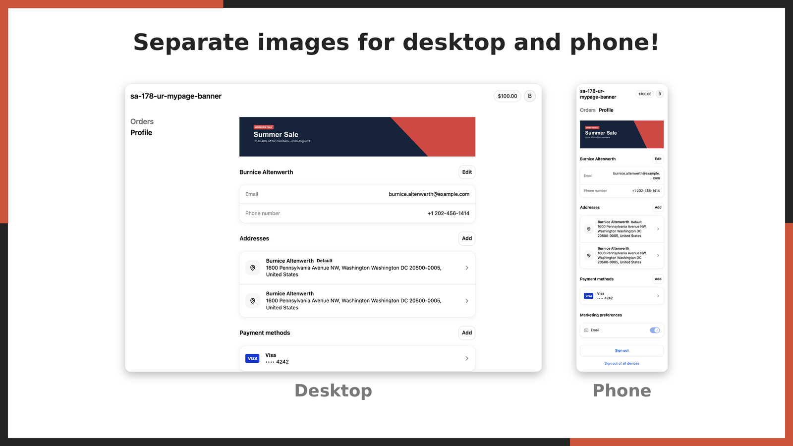
Task: Click the Desktop caption below the mockup
Action: 333,390
